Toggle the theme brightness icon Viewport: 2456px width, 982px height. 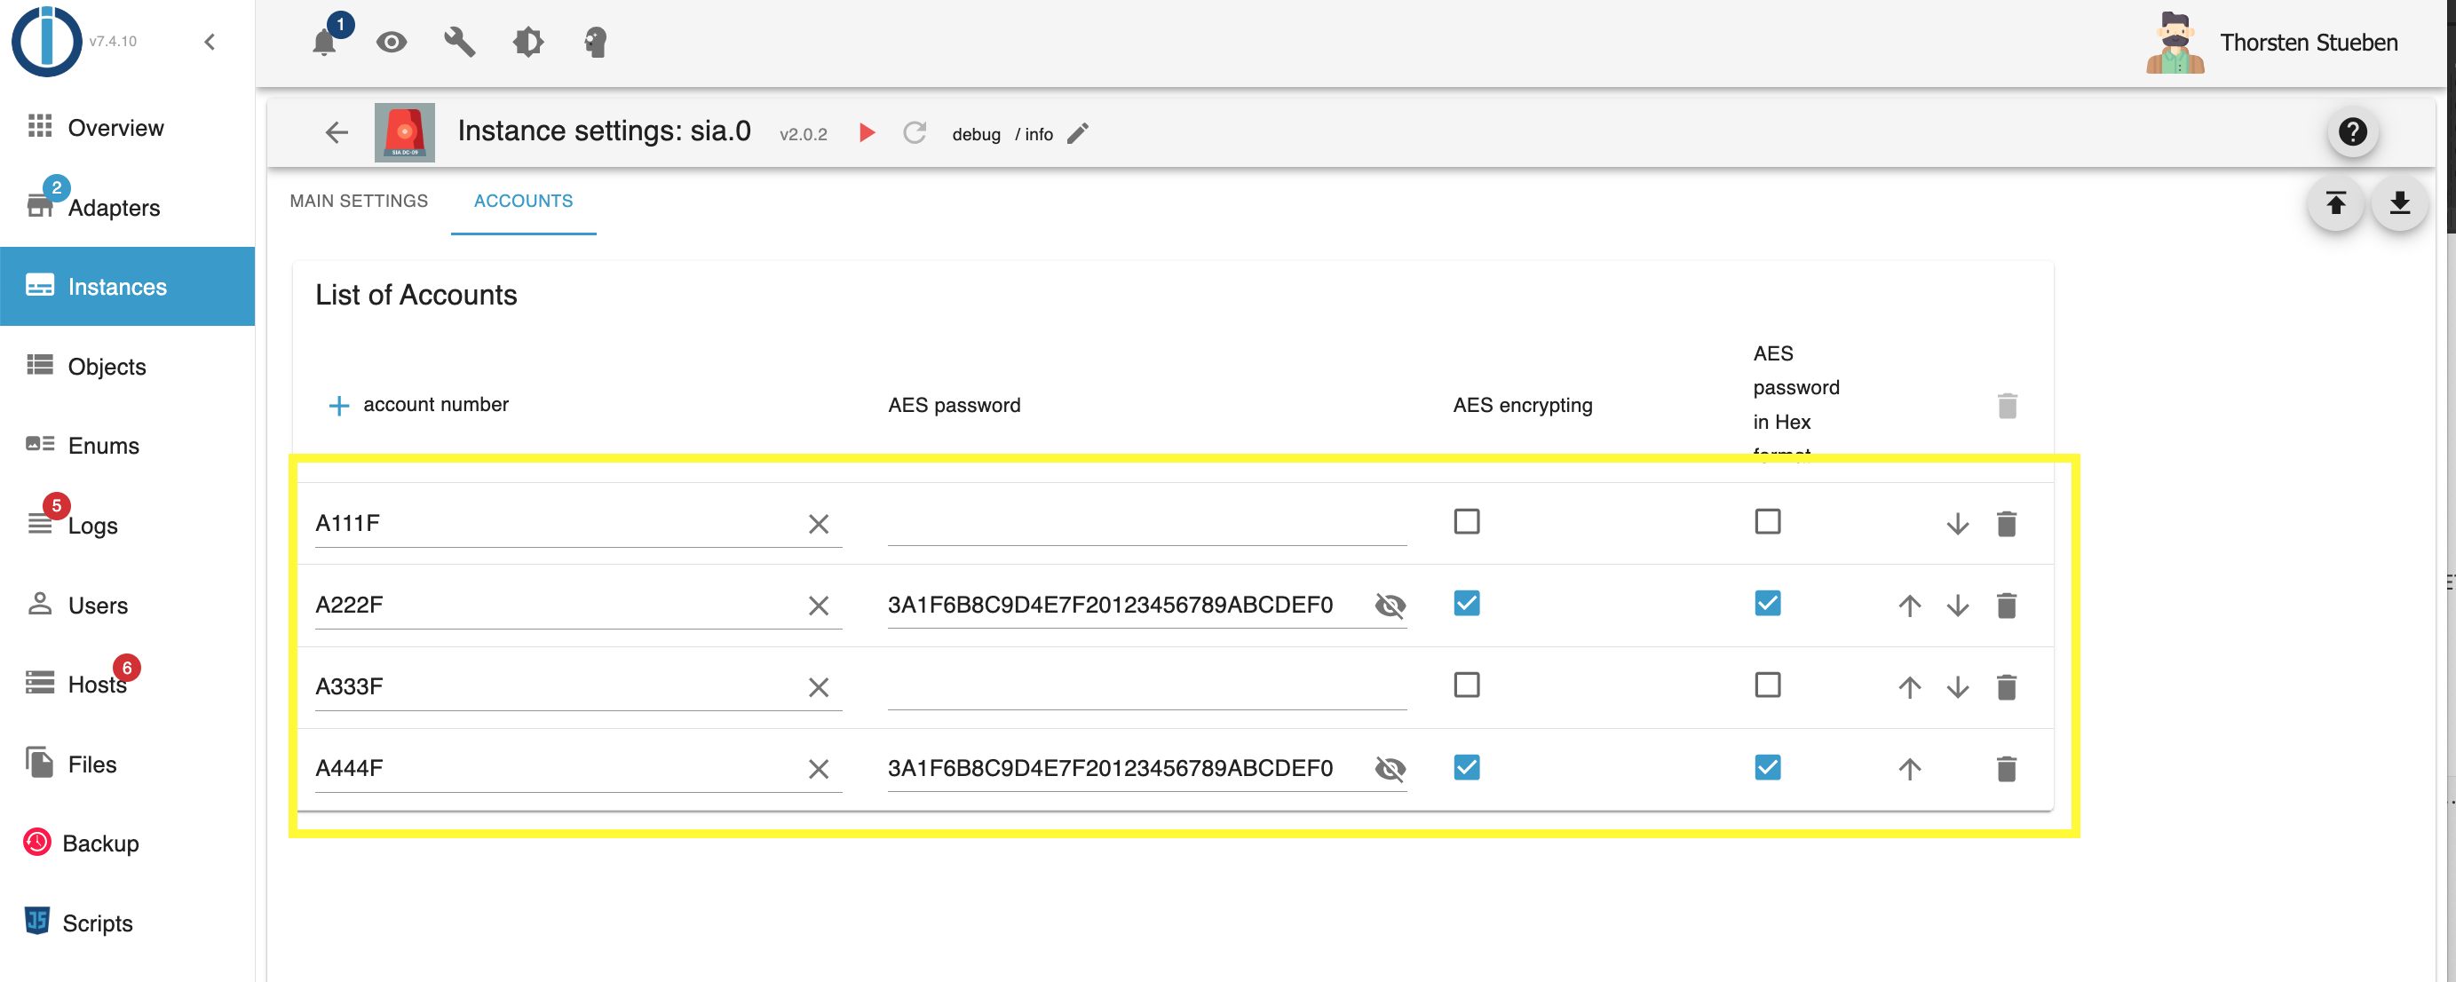click(528, 42)
